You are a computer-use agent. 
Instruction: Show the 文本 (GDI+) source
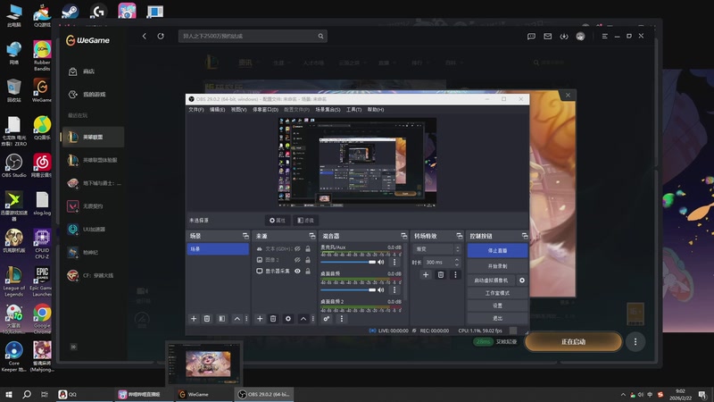[x=297, y=249]
